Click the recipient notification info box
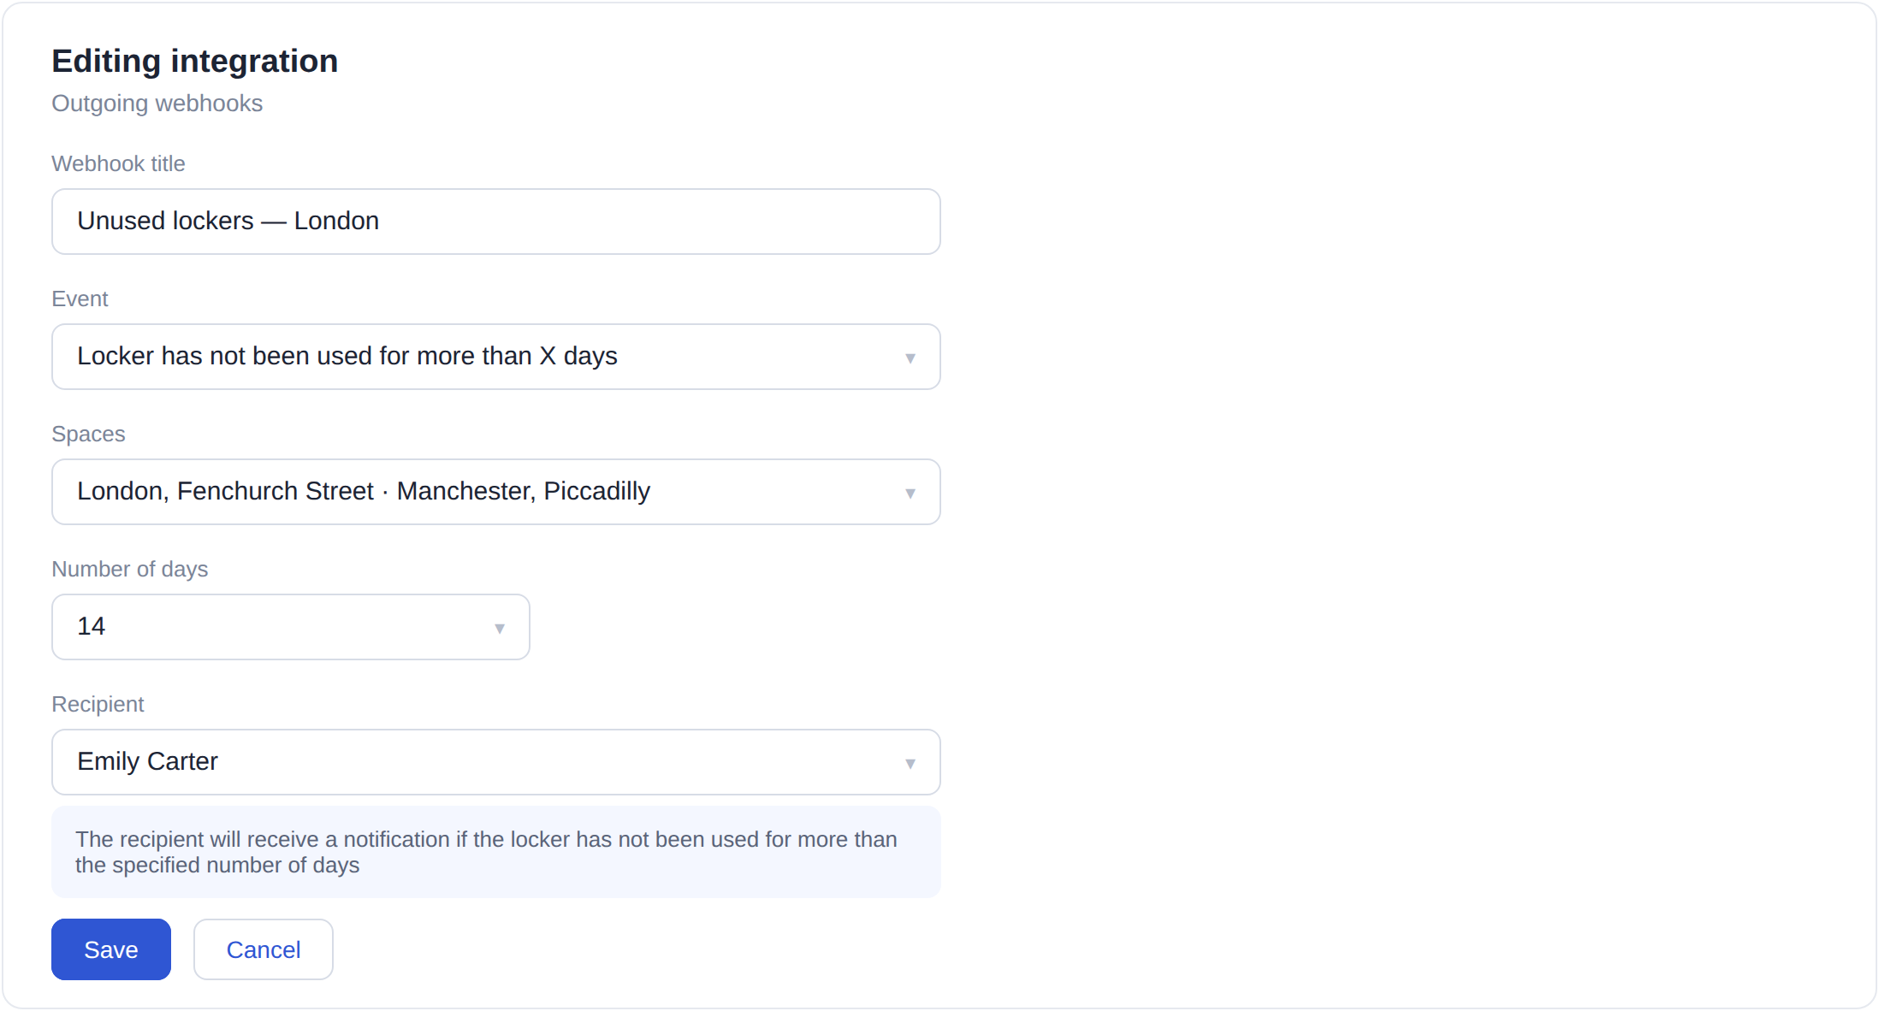This screenshot has height=1011, width=1879. 496,852
